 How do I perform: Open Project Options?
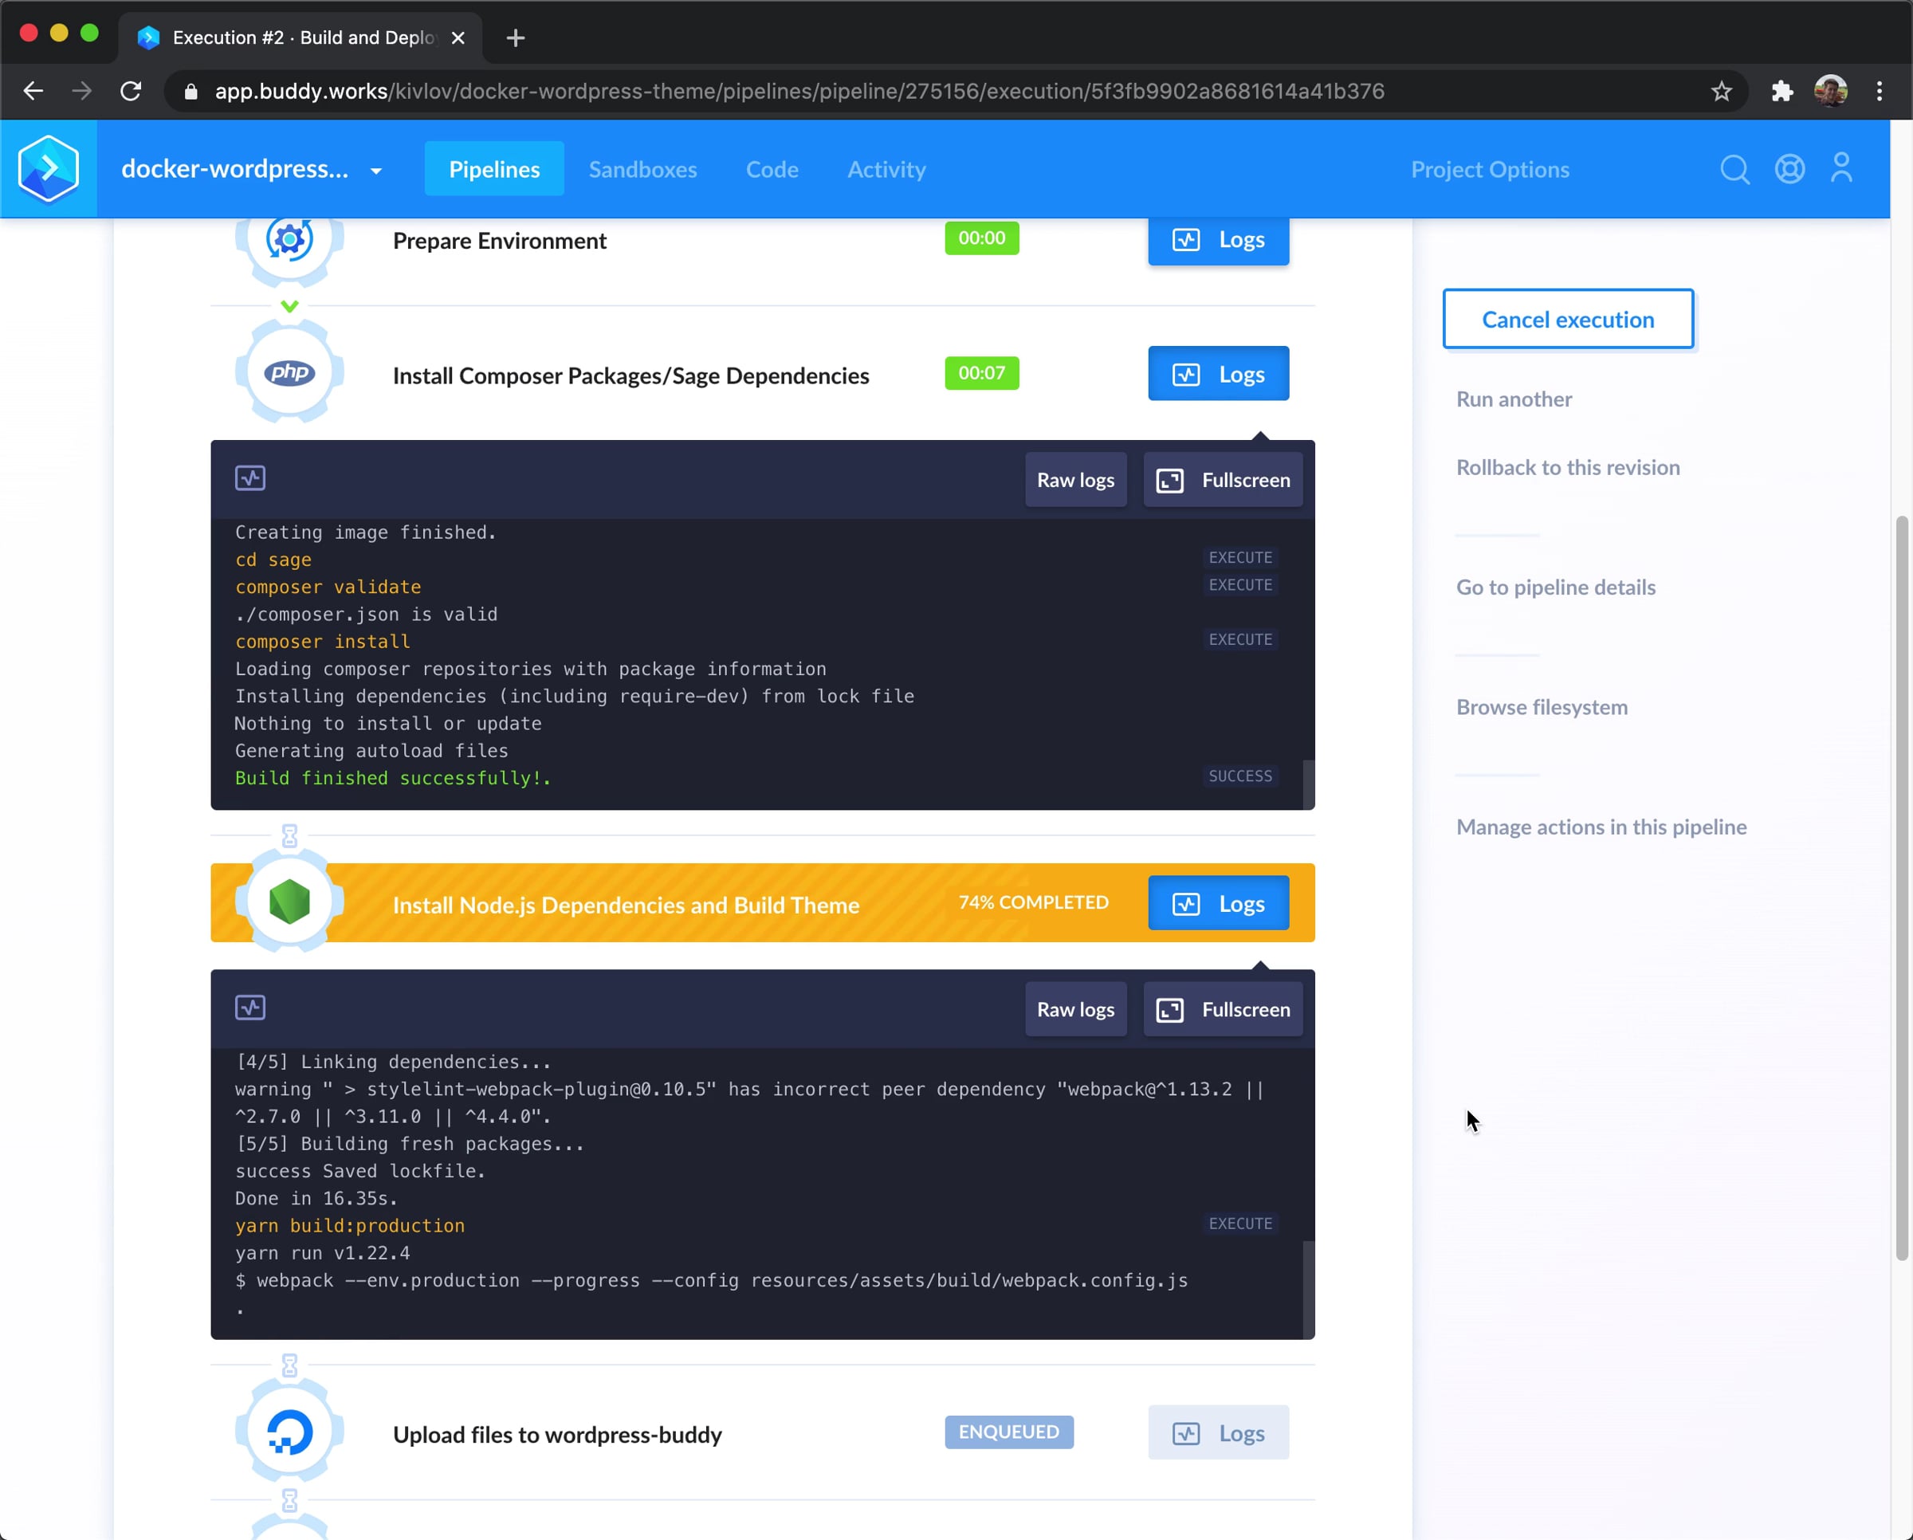[x=1491, y=168]
